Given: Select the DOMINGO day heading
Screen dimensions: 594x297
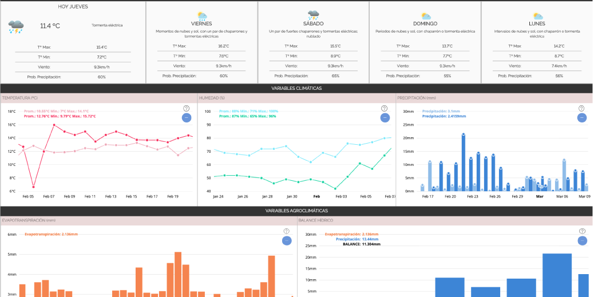Looking at the screenshot, I should (425, 23).
